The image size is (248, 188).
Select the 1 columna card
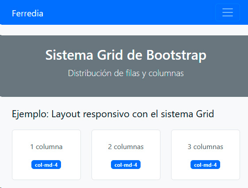coord(46,155)
